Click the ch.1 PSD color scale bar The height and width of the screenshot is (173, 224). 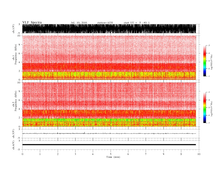[x=204, y=61]
